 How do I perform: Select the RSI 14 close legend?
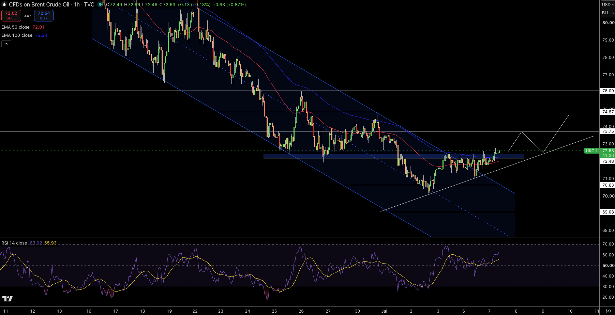(x=14, y=243)
